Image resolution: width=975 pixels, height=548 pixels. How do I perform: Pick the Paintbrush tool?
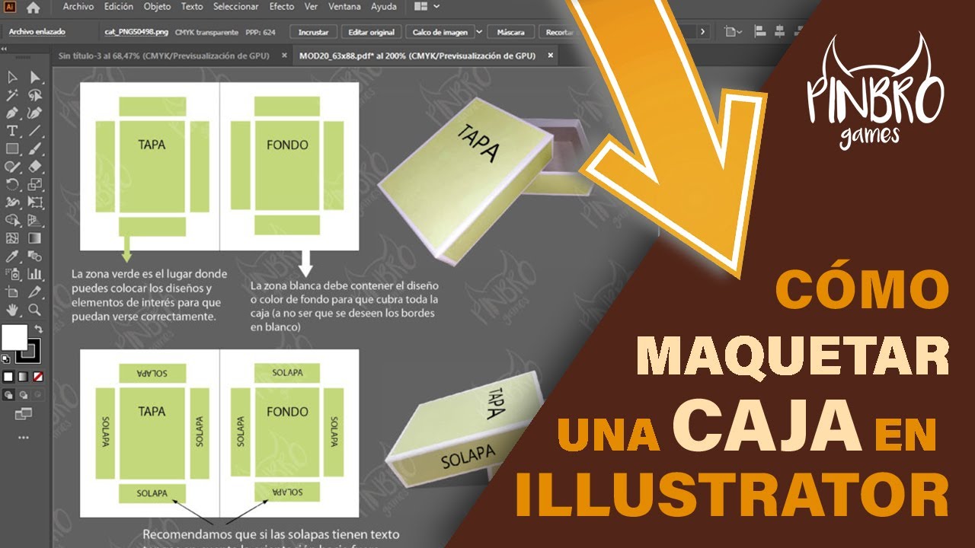coord(34,148)
